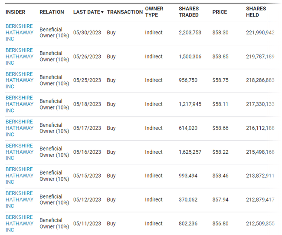This screenshot has width=282, height=235.
Task: Open Berkshire Hathaway link for 05/18/2023 row
Action: (20, 104)
